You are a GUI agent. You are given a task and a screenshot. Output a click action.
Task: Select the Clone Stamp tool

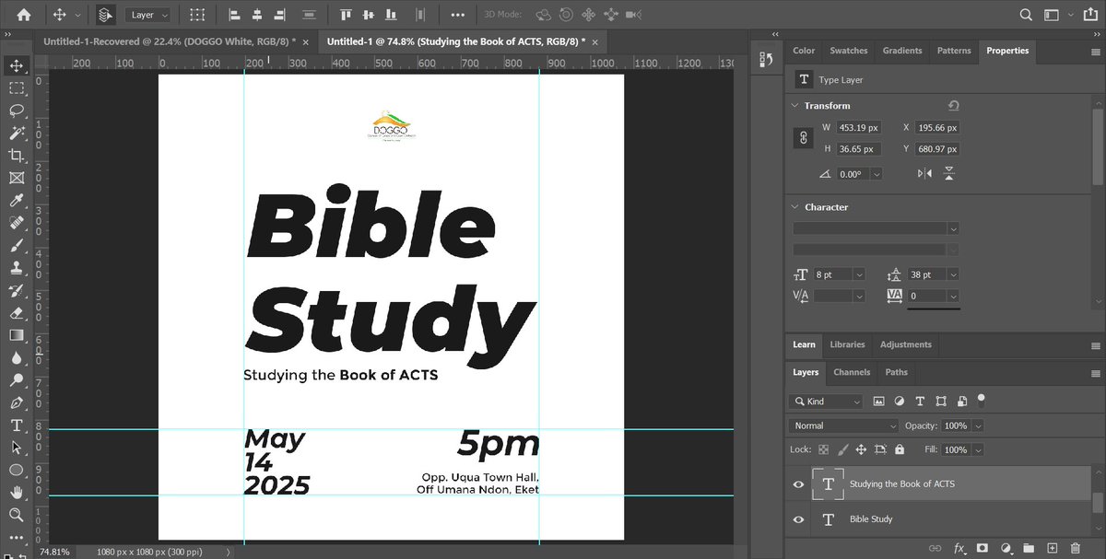click(17, 268)
